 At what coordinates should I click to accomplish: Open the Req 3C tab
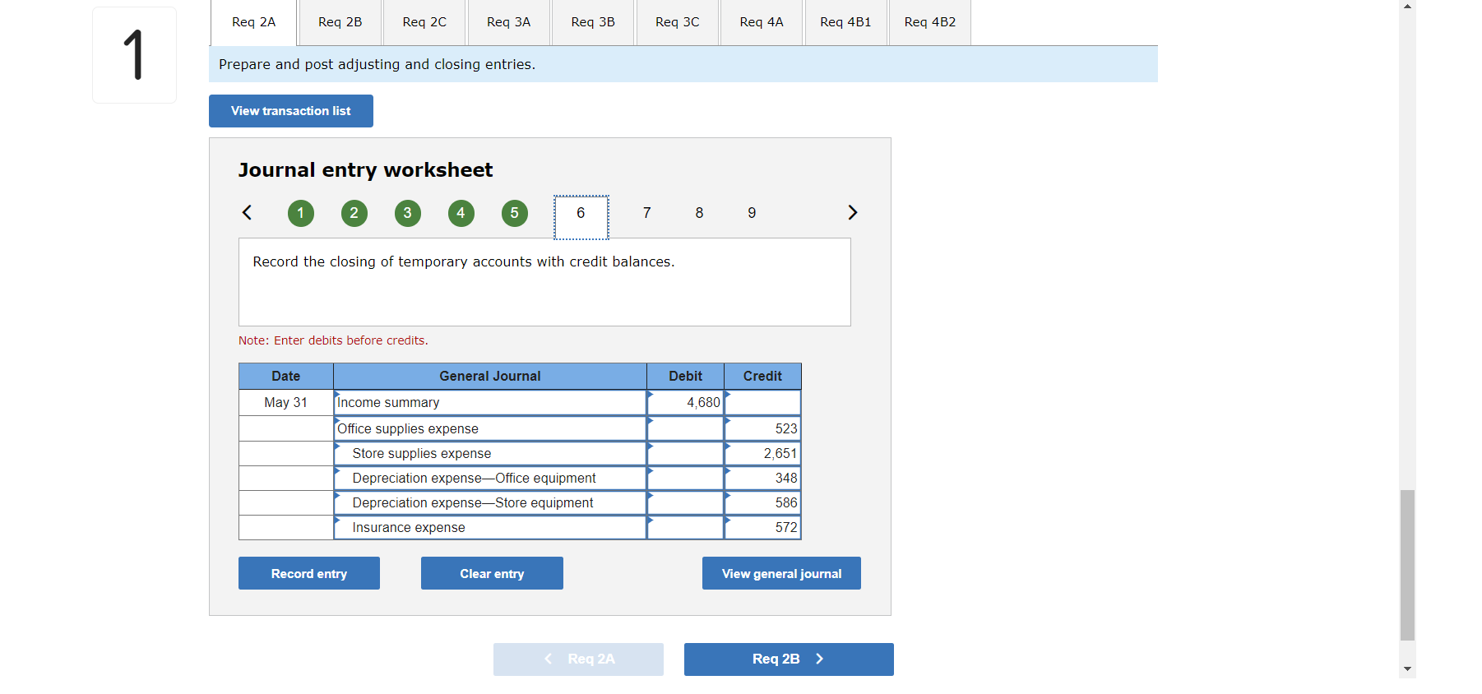click(x=678, y=22)
